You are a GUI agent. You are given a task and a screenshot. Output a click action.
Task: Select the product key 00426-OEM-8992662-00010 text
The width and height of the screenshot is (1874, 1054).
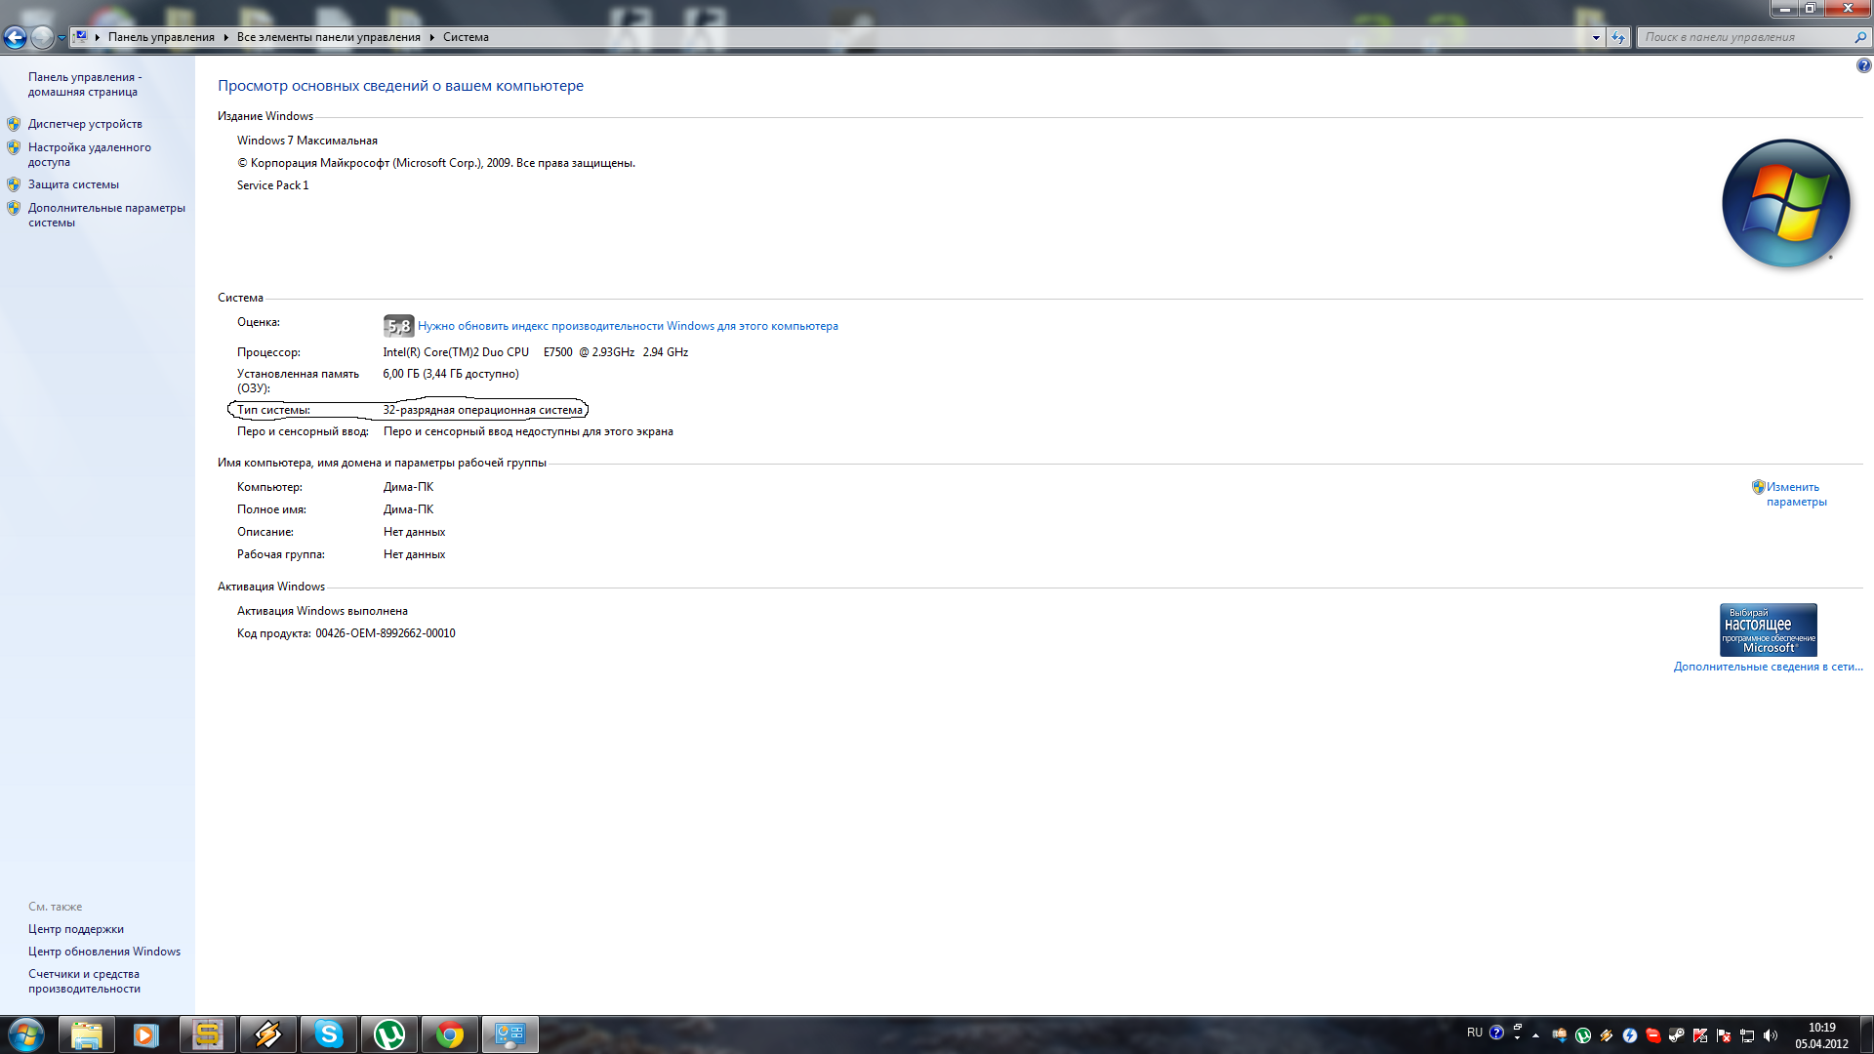pyautogui.click(x=386, y=633)
